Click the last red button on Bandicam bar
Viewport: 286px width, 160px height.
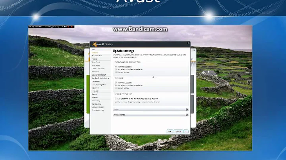point(72,27)
